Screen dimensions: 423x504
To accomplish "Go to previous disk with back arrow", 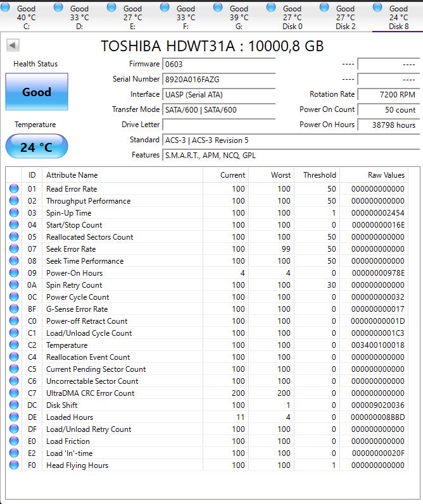I will (x=13, y=46).
